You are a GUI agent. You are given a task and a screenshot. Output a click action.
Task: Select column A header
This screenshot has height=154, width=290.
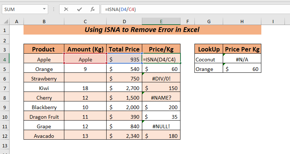coord(17,22)
